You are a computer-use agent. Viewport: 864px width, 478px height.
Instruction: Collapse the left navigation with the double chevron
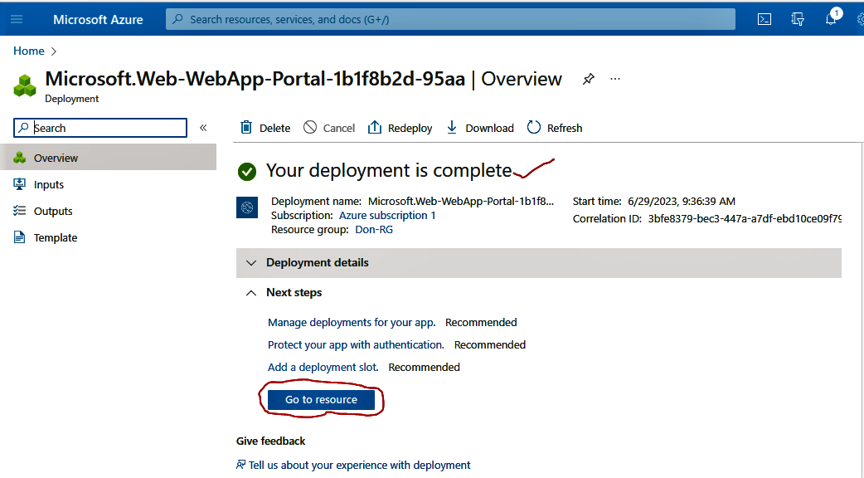[x=203, y=128]
